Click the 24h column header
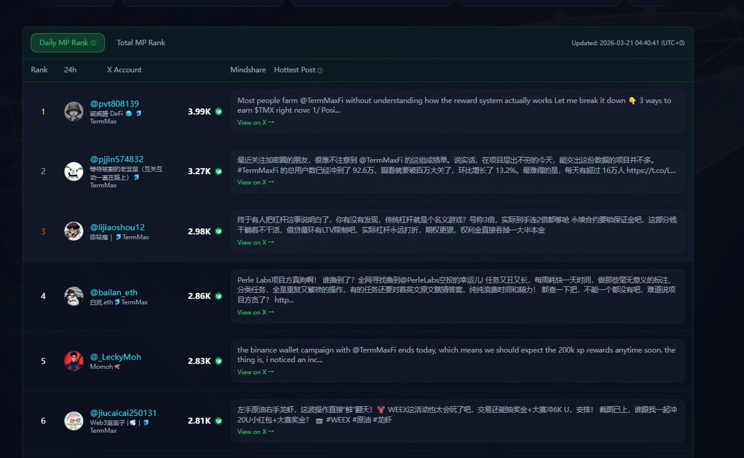744x458 pixels. pyautogui.click(x=70, y=70)
